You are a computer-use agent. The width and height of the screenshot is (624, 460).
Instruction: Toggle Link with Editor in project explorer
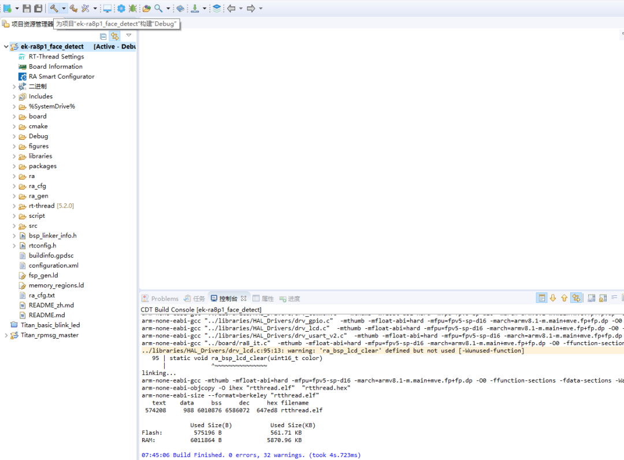tap(115, 36)
